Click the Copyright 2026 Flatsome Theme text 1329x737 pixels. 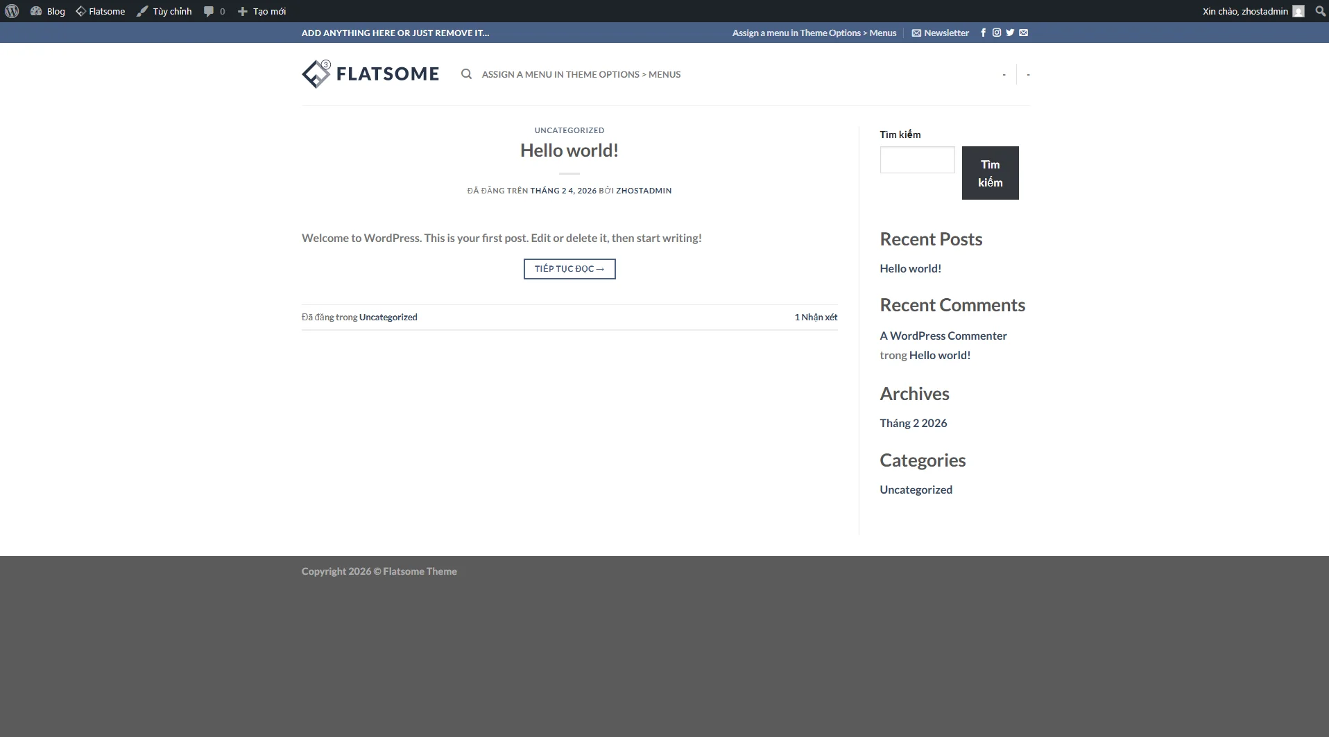(x=379, y=572)
